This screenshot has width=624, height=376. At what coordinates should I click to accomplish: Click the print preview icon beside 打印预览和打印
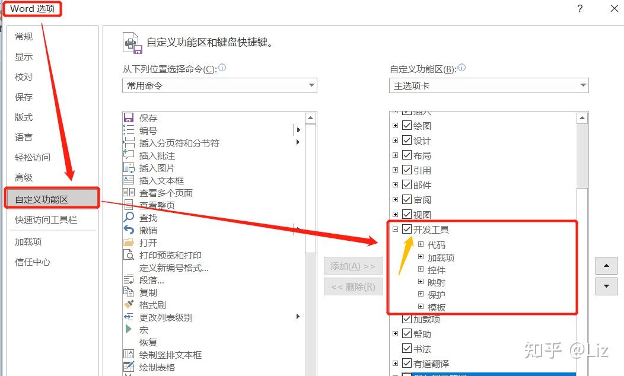click(x=129, y=254)
